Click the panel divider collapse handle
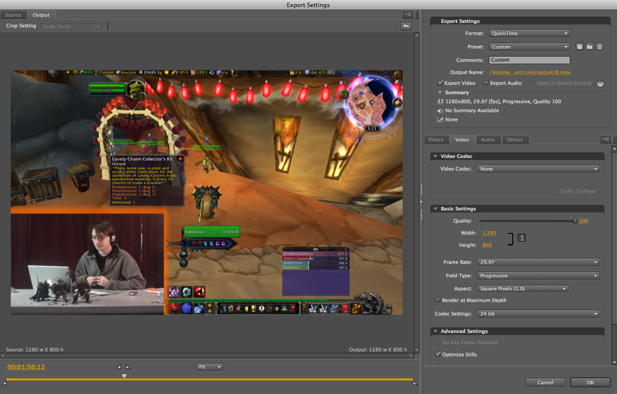617x394 pixels. pos(421,202)
